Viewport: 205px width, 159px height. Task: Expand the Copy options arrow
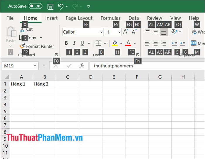click(x=41, y=38)
